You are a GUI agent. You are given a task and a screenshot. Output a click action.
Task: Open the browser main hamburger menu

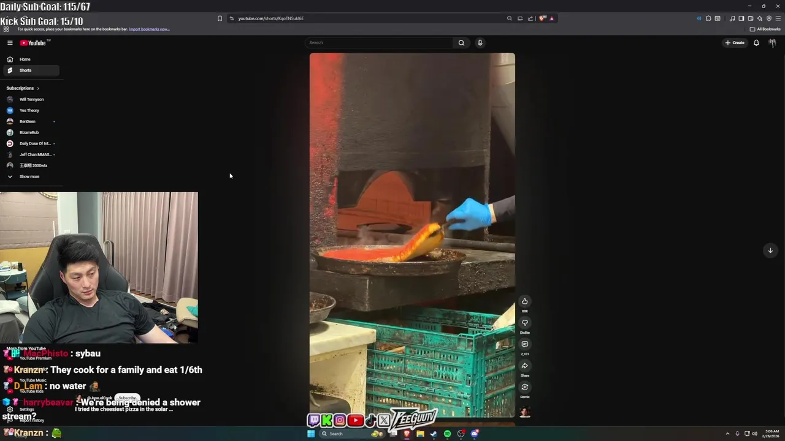click(778, 18)
